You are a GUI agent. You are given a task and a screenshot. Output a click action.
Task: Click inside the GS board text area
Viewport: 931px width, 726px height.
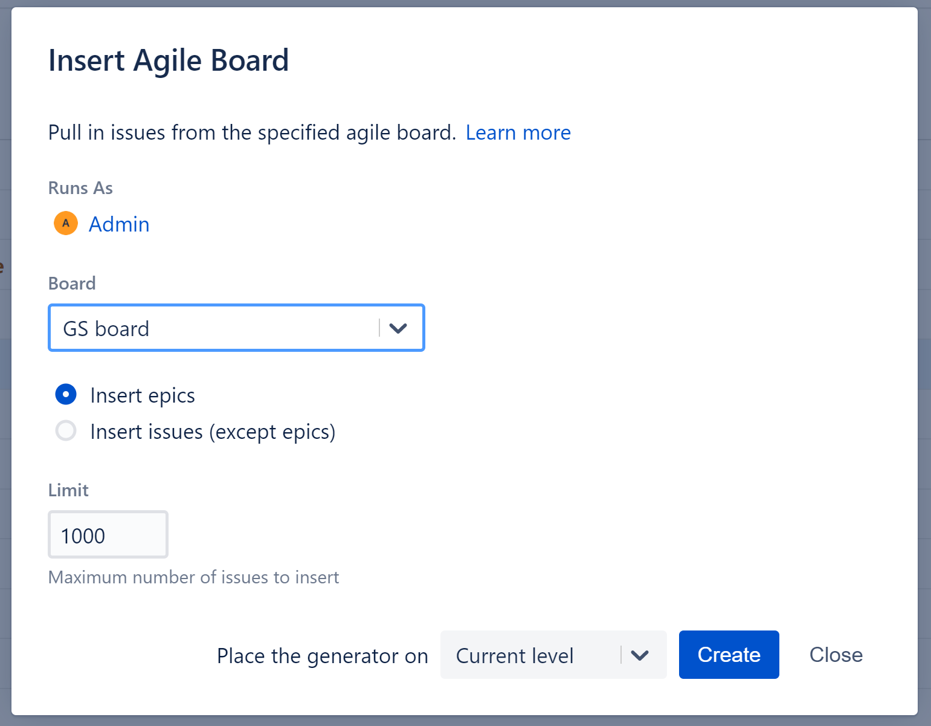click(x=181, y=328)
